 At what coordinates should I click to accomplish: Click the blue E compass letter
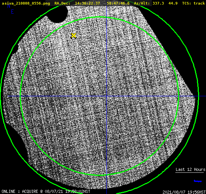coord(12,12)
